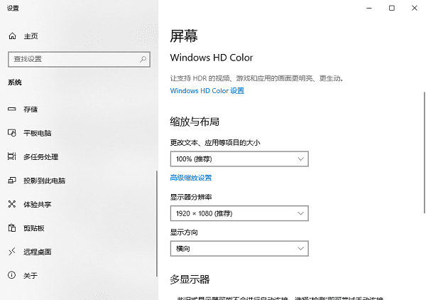Click the Storage (存储) icon in sidebar
Screen dimensions: 426x300
[x=11, y=109]
